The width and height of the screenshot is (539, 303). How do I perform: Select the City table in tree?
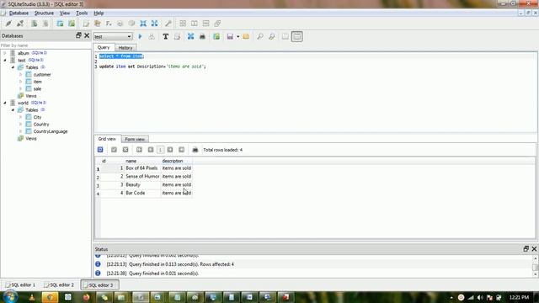coord(37,117)
